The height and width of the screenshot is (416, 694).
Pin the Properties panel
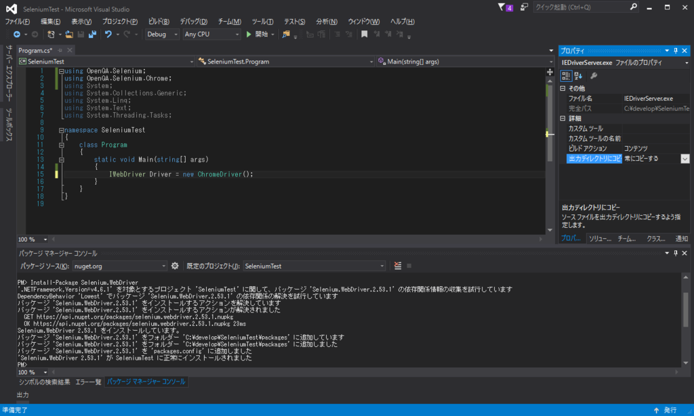pos(676,51)
